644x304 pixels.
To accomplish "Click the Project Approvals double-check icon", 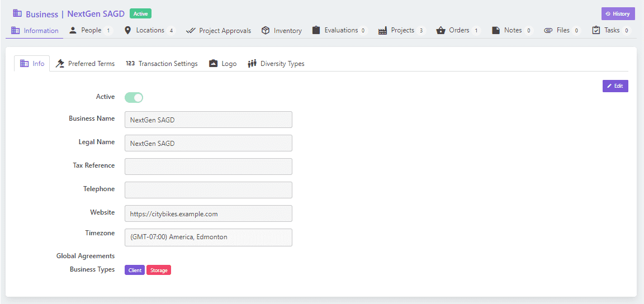I will [x=191, y=30].
